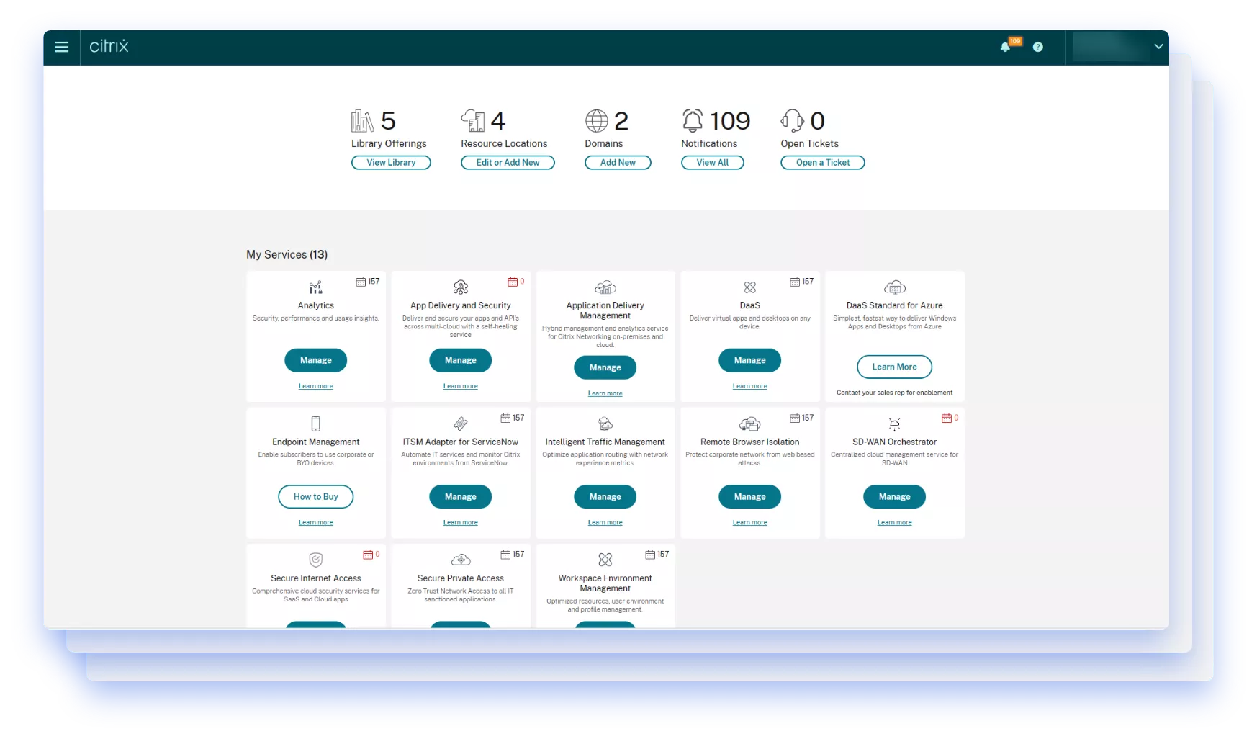Click the Endpoint Management phone icon
The width and height of the screenshot is (1257, 739).
coord(316,424)
